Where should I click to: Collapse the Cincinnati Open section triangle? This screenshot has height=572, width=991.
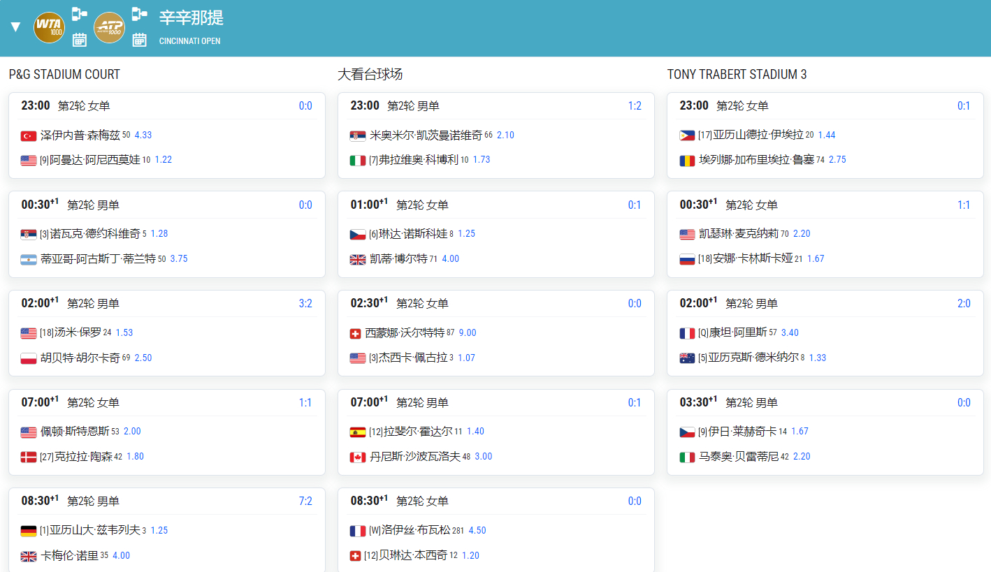[x=15, y=27]
